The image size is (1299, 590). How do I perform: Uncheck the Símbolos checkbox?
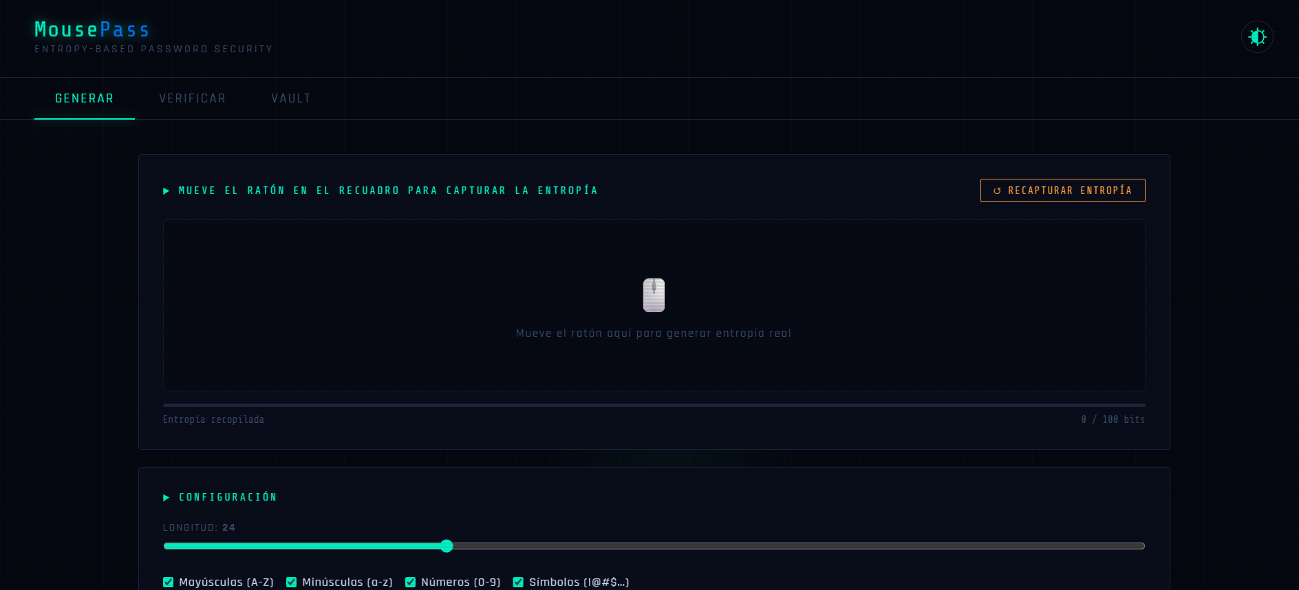[519, 582]
